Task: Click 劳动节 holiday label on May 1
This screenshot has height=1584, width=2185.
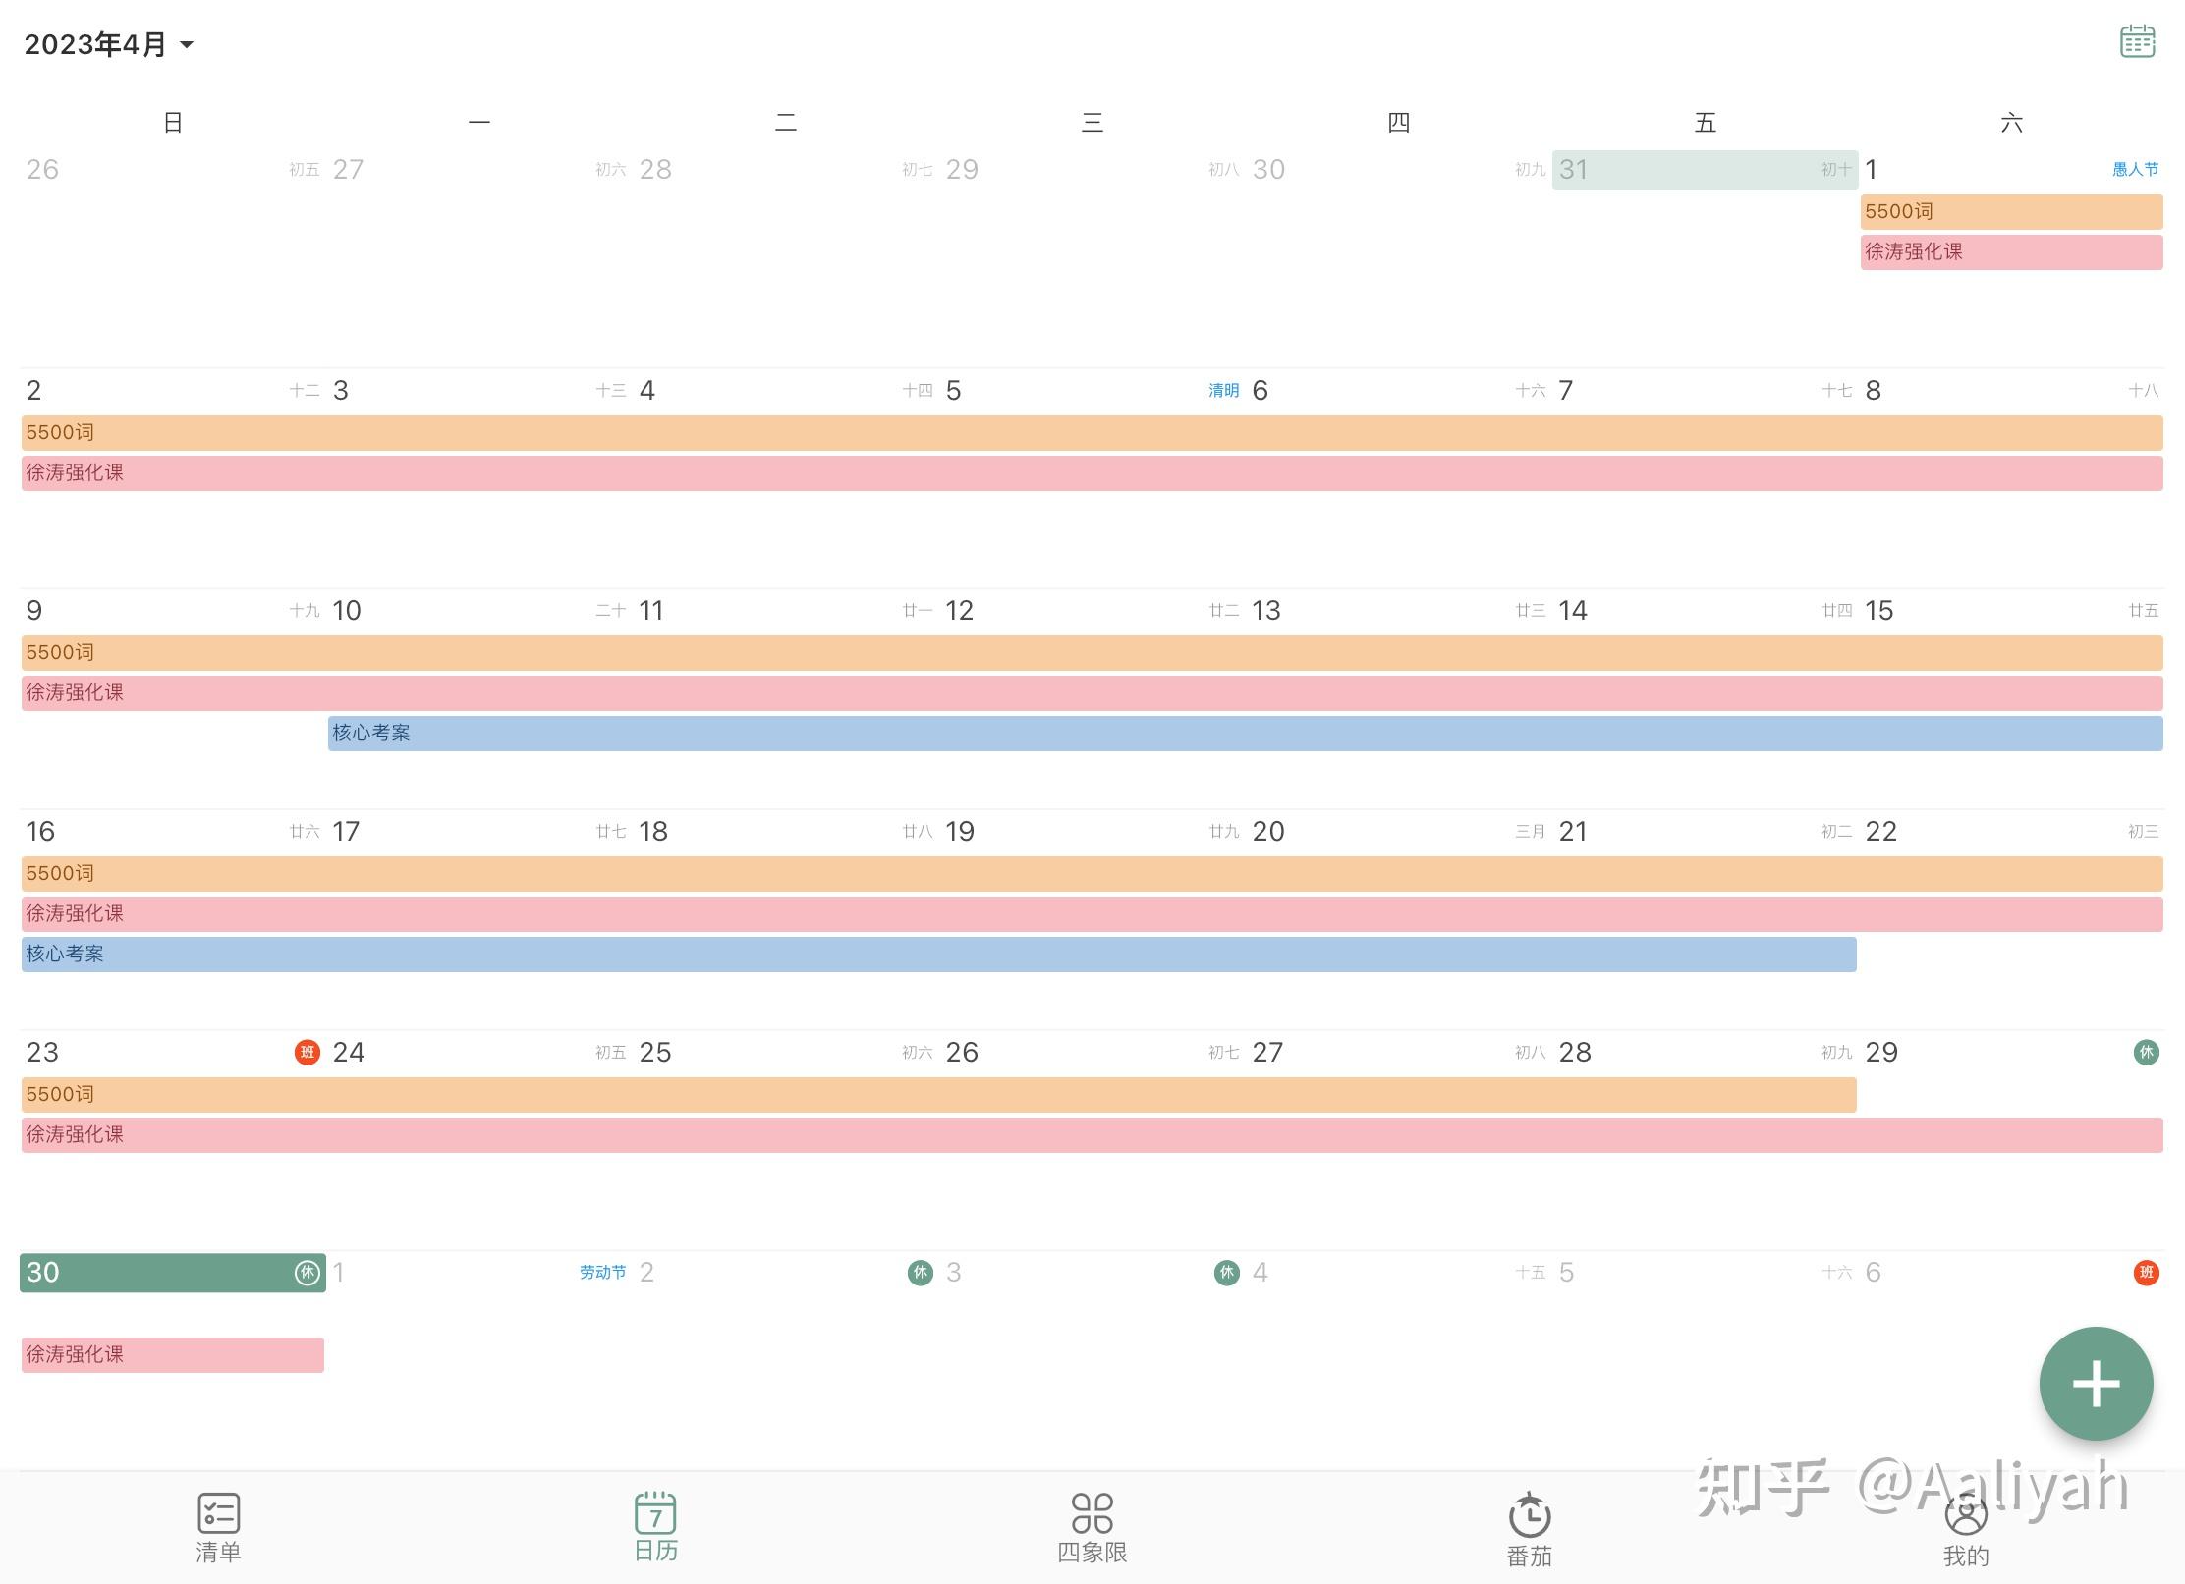Action: click(602, 1273)
